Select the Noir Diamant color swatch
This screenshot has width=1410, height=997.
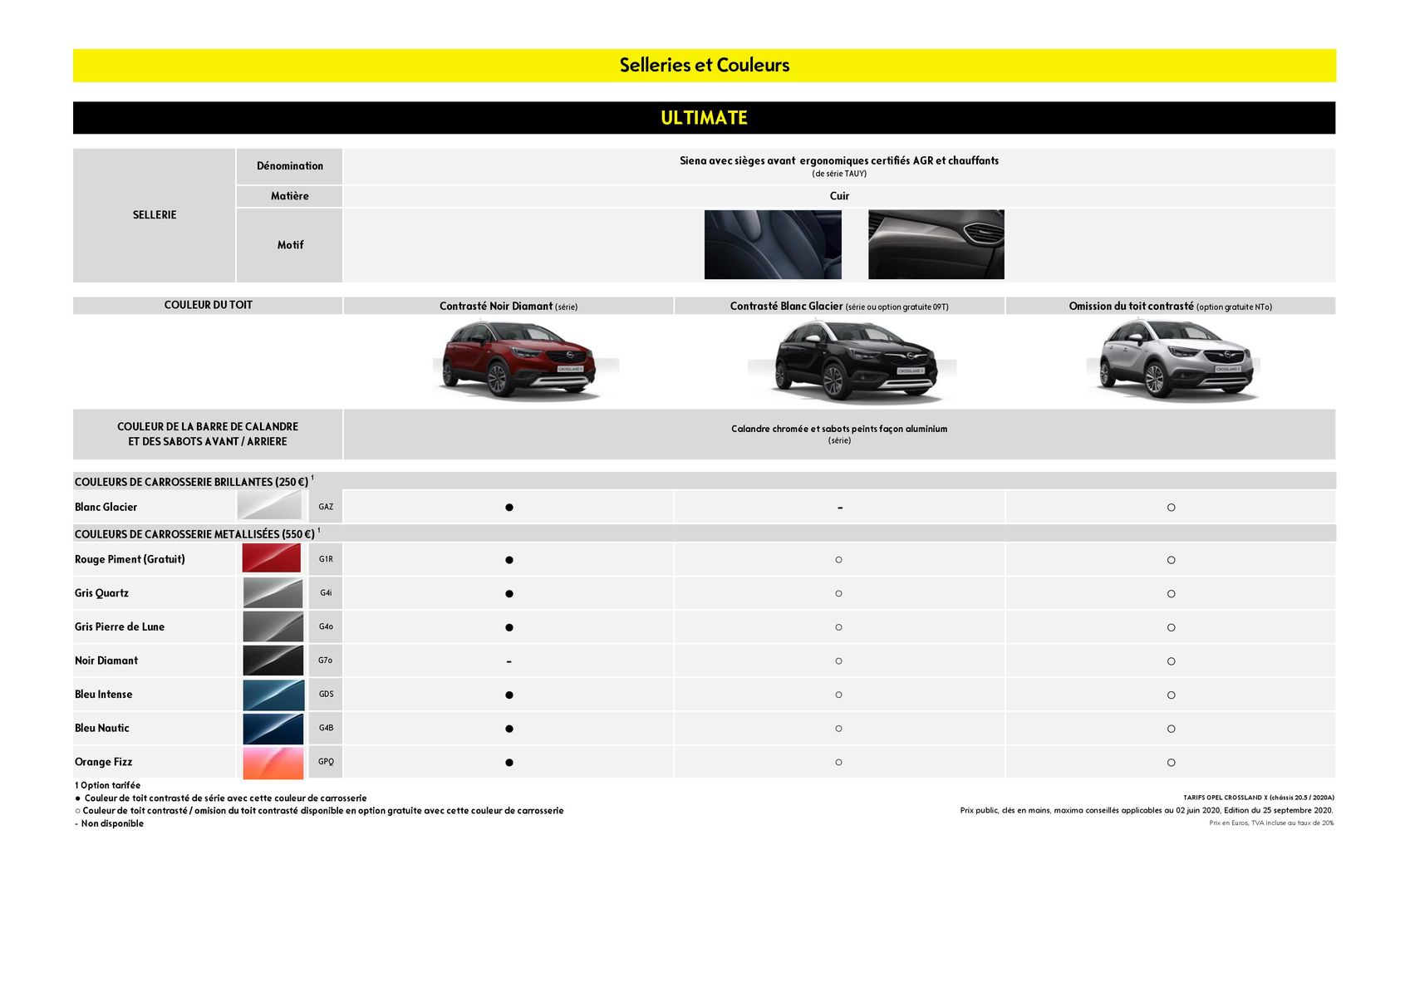(273, 661)
